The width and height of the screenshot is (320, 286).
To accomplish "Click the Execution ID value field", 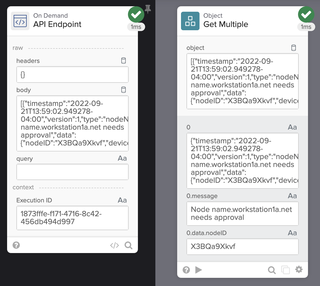I will coord(73,218).
